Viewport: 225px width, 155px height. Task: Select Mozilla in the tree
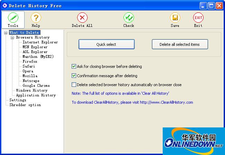pyautogui.click(x=30, y=76)
